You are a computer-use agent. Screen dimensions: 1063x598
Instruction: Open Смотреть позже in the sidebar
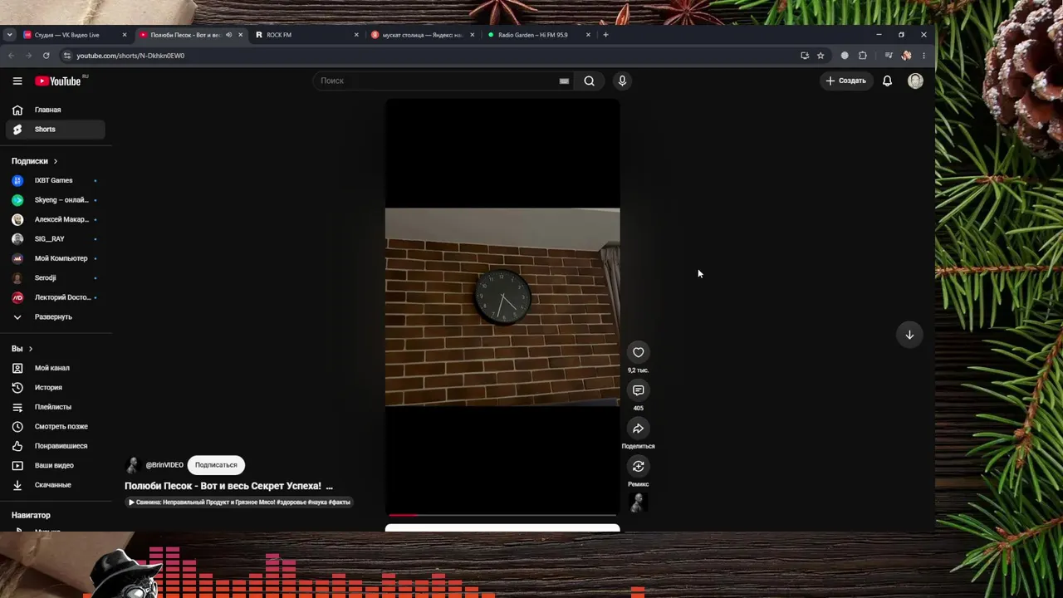pyautogui.click(x=55, y=427)
